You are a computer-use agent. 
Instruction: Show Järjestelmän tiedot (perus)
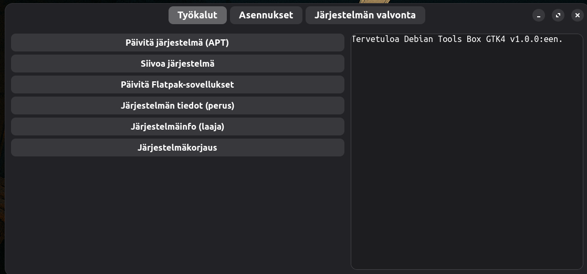click(177, 106)
